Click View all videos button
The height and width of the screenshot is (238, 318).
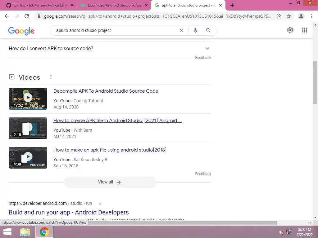(x=110, y=182)
